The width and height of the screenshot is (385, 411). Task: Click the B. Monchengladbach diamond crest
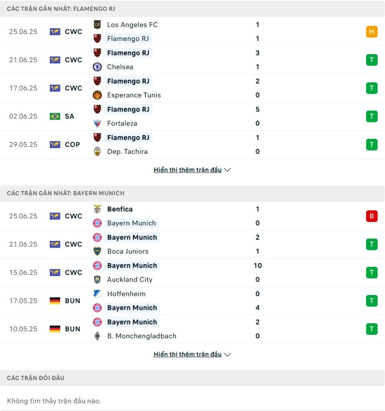(x=97, y=336)
